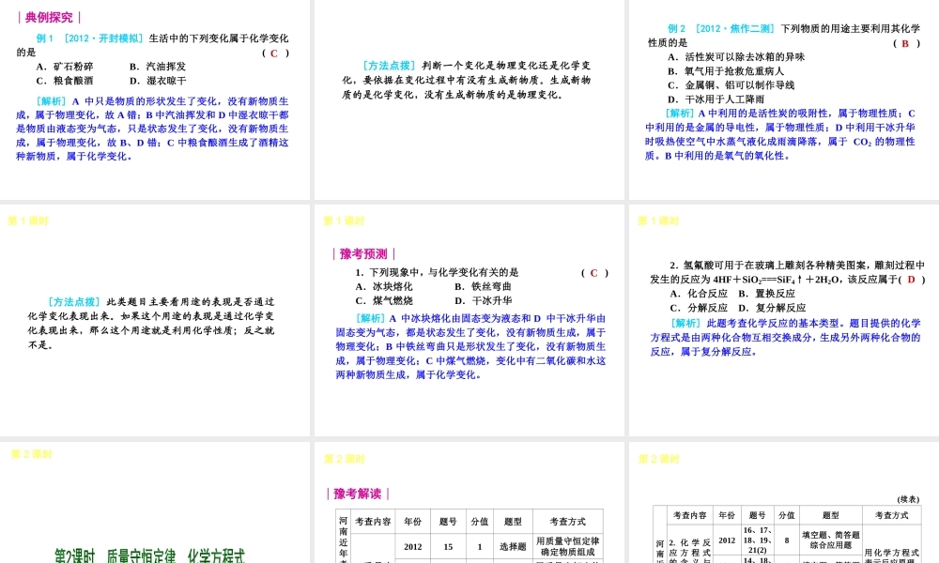Click the 典例探究 heading
939x563 pixels.
point(49,17)
